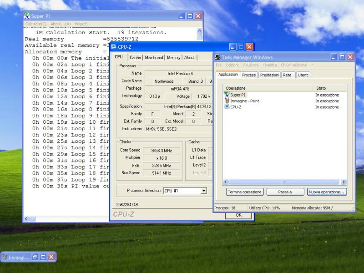Switch to the Cache tab in CPU-Z
This screenshot has height=273, width=364.
135,57
